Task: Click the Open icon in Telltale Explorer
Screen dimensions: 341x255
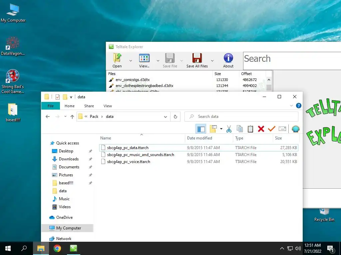Action: click(117, 58)
